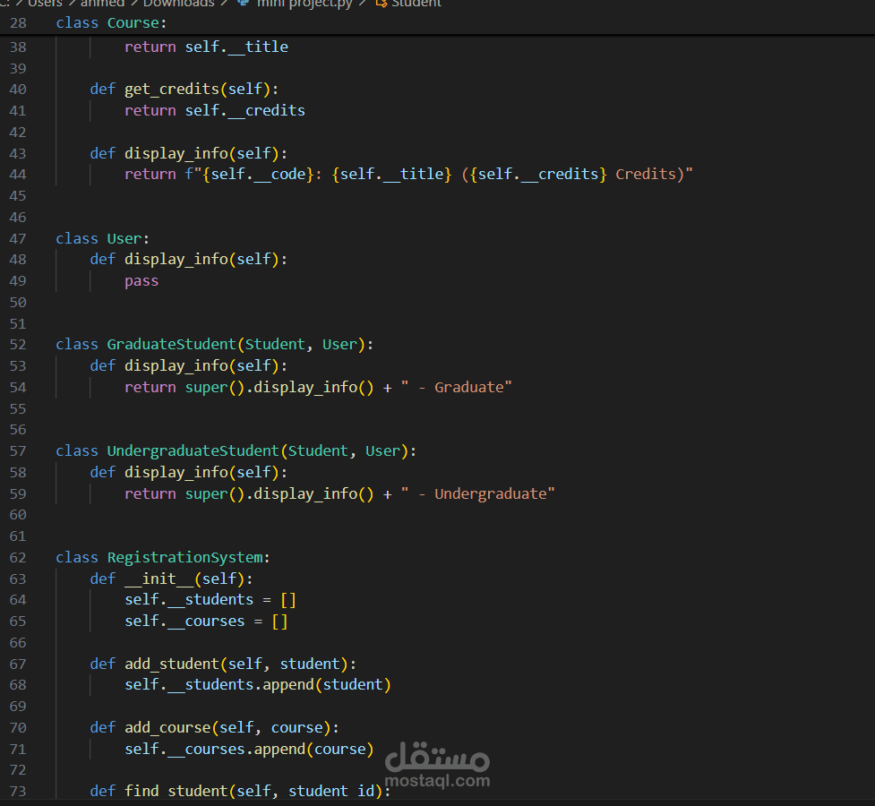Open the mini project.py breadcrumb
This screenshot has width=875, height=806.
305,4
